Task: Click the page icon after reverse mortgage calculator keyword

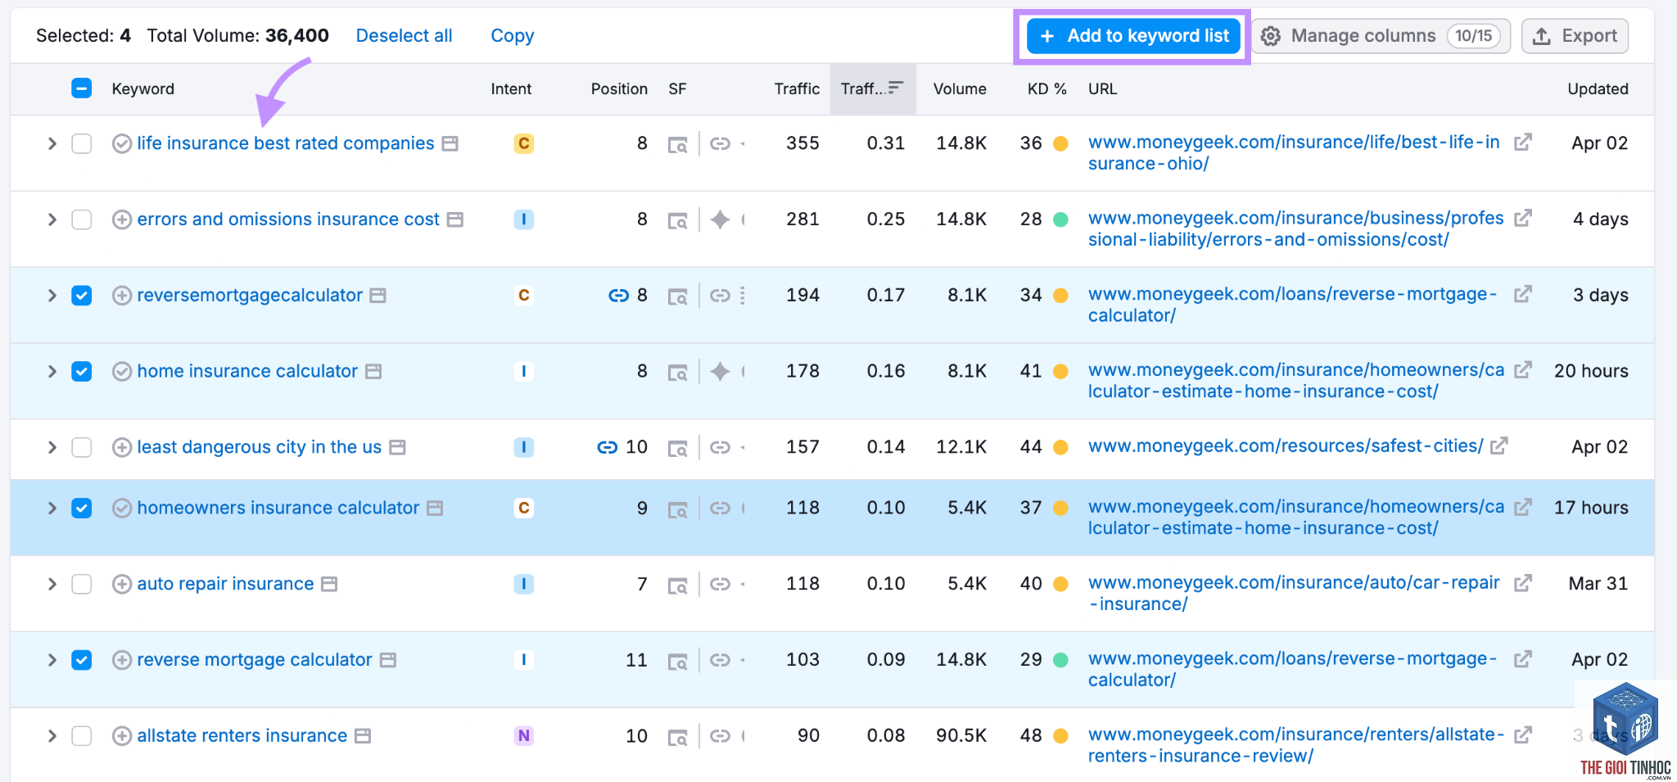Action: coord(388,660)
